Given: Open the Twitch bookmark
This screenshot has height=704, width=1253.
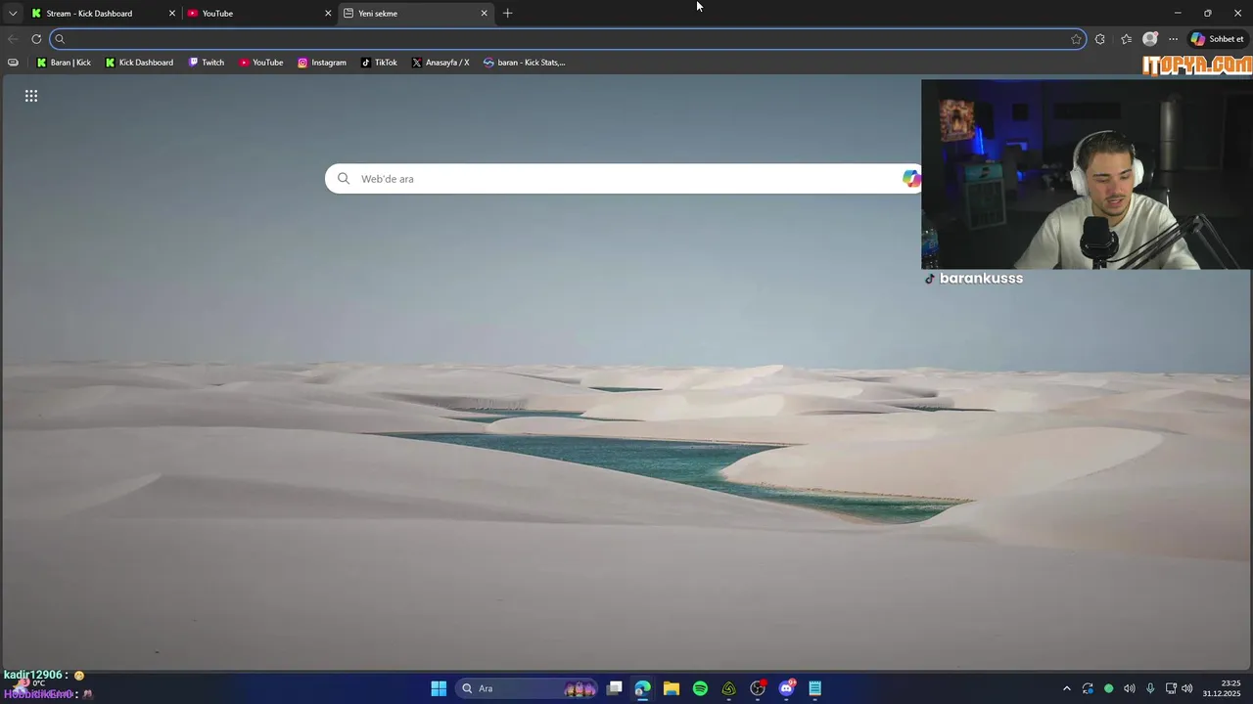Looking at the screenshot, I should (x=206, y=63).
